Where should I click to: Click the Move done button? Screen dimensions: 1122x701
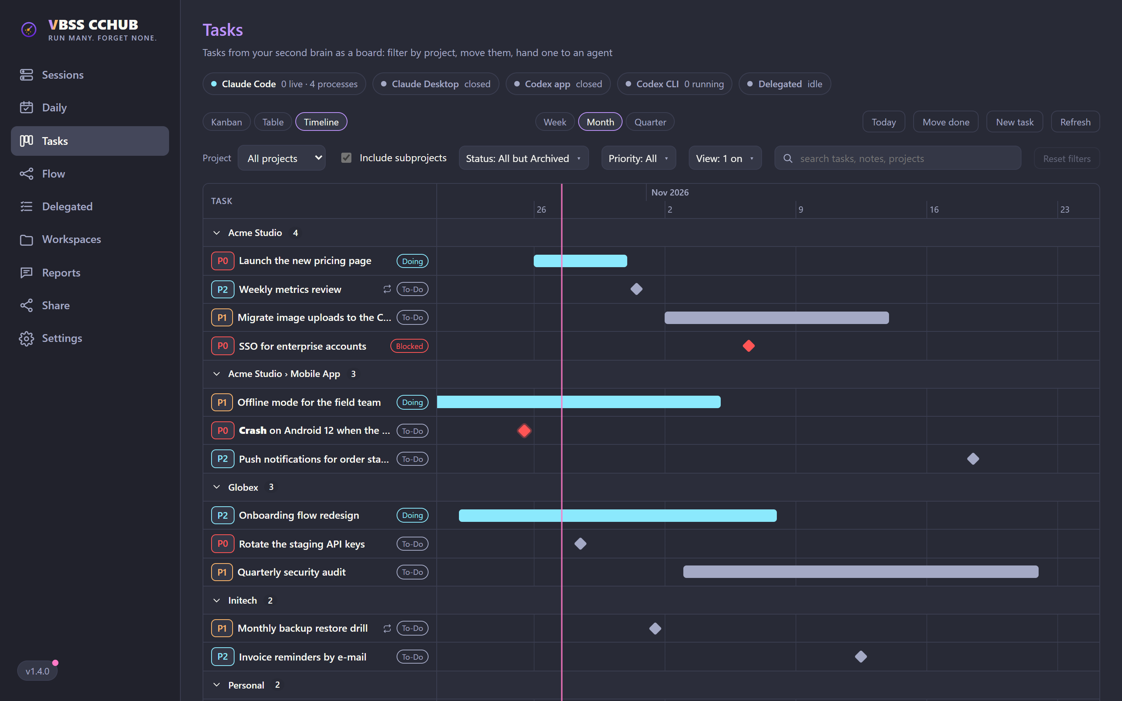[x=946, y=122]
